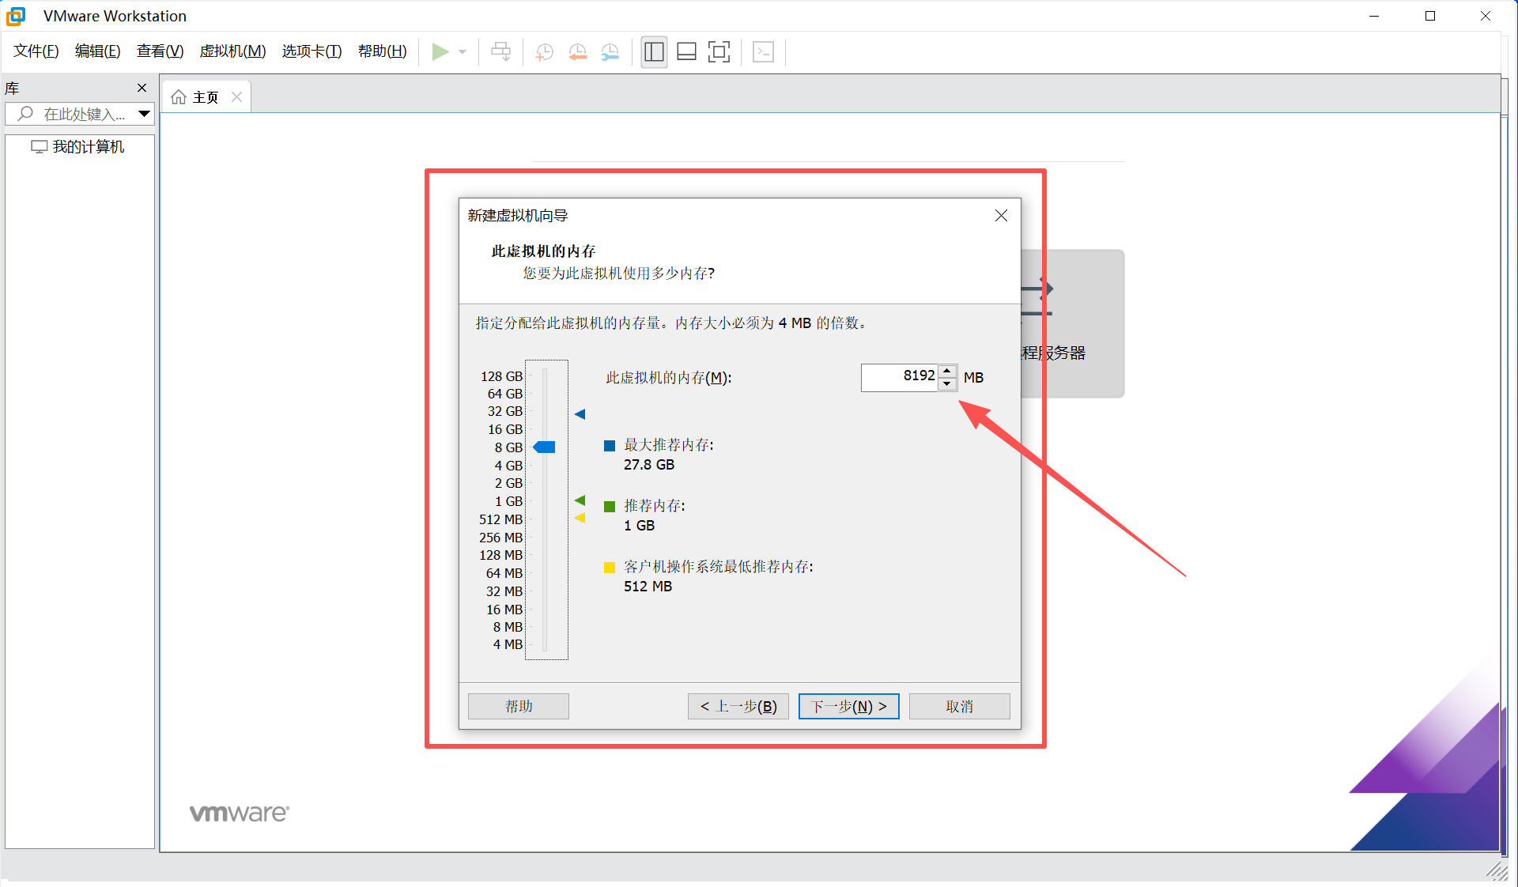Click the send Ctrl+Alt+Del toolbar icon

pyautogui.click(x=500, y=52)
